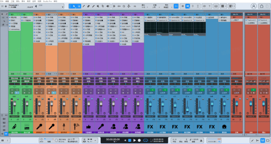This screenshot has width=271, height=144.
Task: Open the Browse folder icon at bottom right
Action: click(268, 140)
